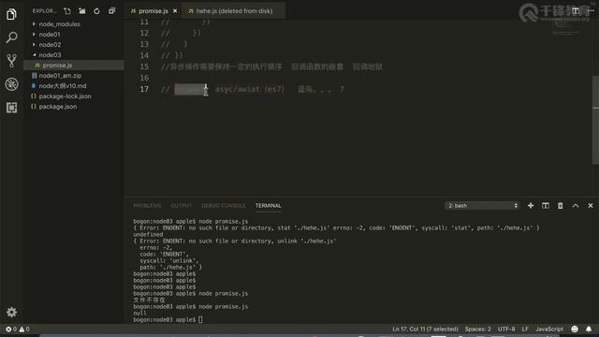Open the Source Control view

(x=11, y=61)
